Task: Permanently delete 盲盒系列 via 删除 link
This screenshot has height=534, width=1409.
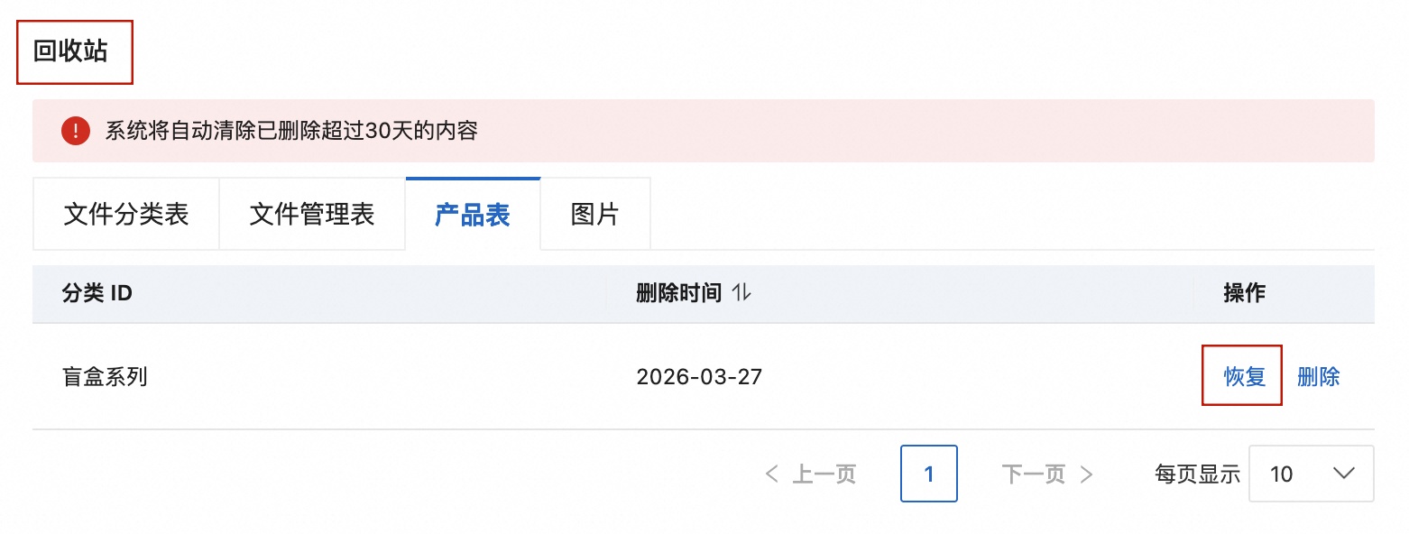Action: coord(1320,376)
